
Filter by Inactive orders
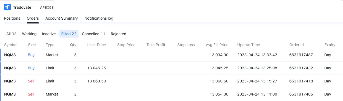[49, 34]
